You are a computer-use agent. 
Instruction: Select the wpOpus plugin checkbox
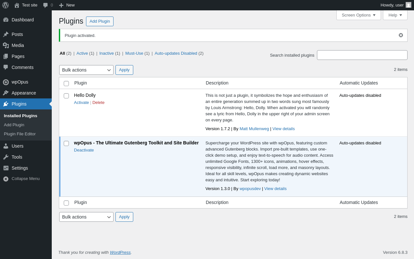[66, 143]
